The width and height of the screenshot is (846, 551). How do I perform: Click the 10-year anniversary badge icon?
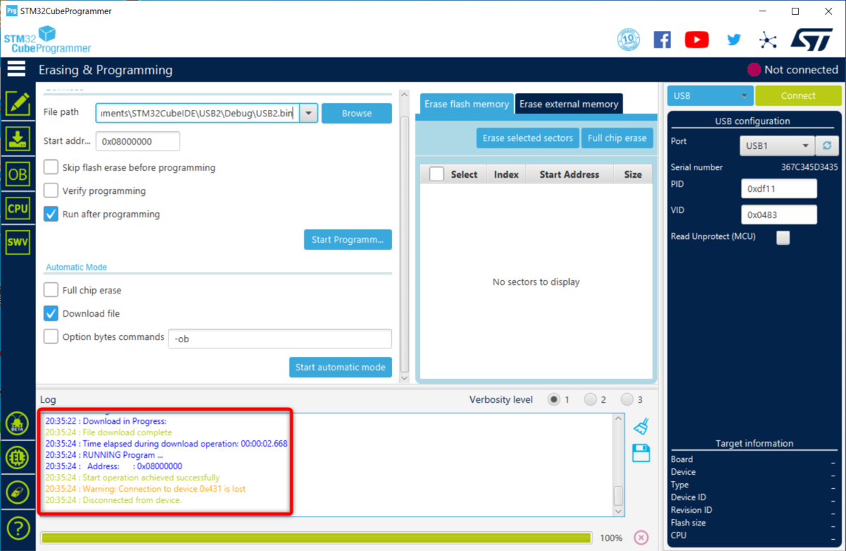click(x=628, y=39)
